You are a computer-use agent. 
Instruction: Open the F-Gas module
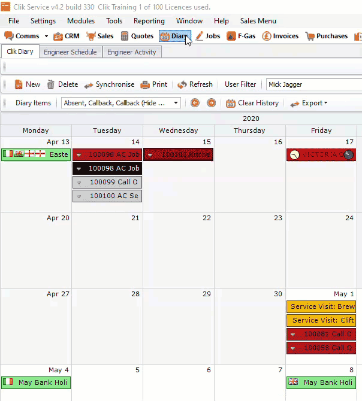click(241, 36)
